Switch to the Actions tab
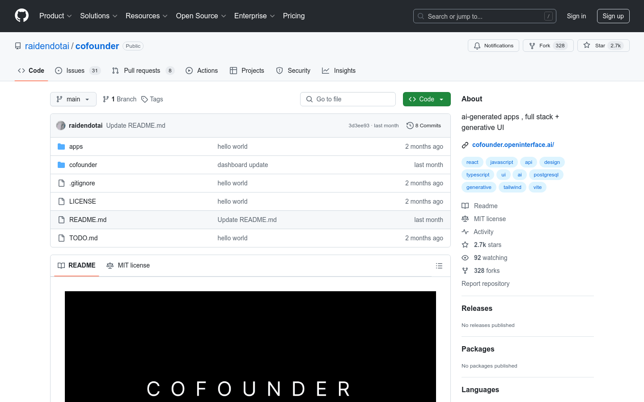This screenshot has height=402, width=644. coord(202,71)
